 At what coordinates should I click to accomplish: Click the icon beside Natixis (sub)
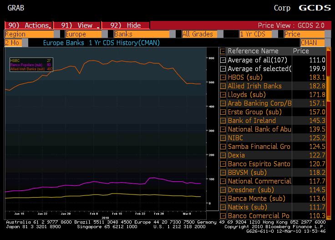[x=223, y=207]
